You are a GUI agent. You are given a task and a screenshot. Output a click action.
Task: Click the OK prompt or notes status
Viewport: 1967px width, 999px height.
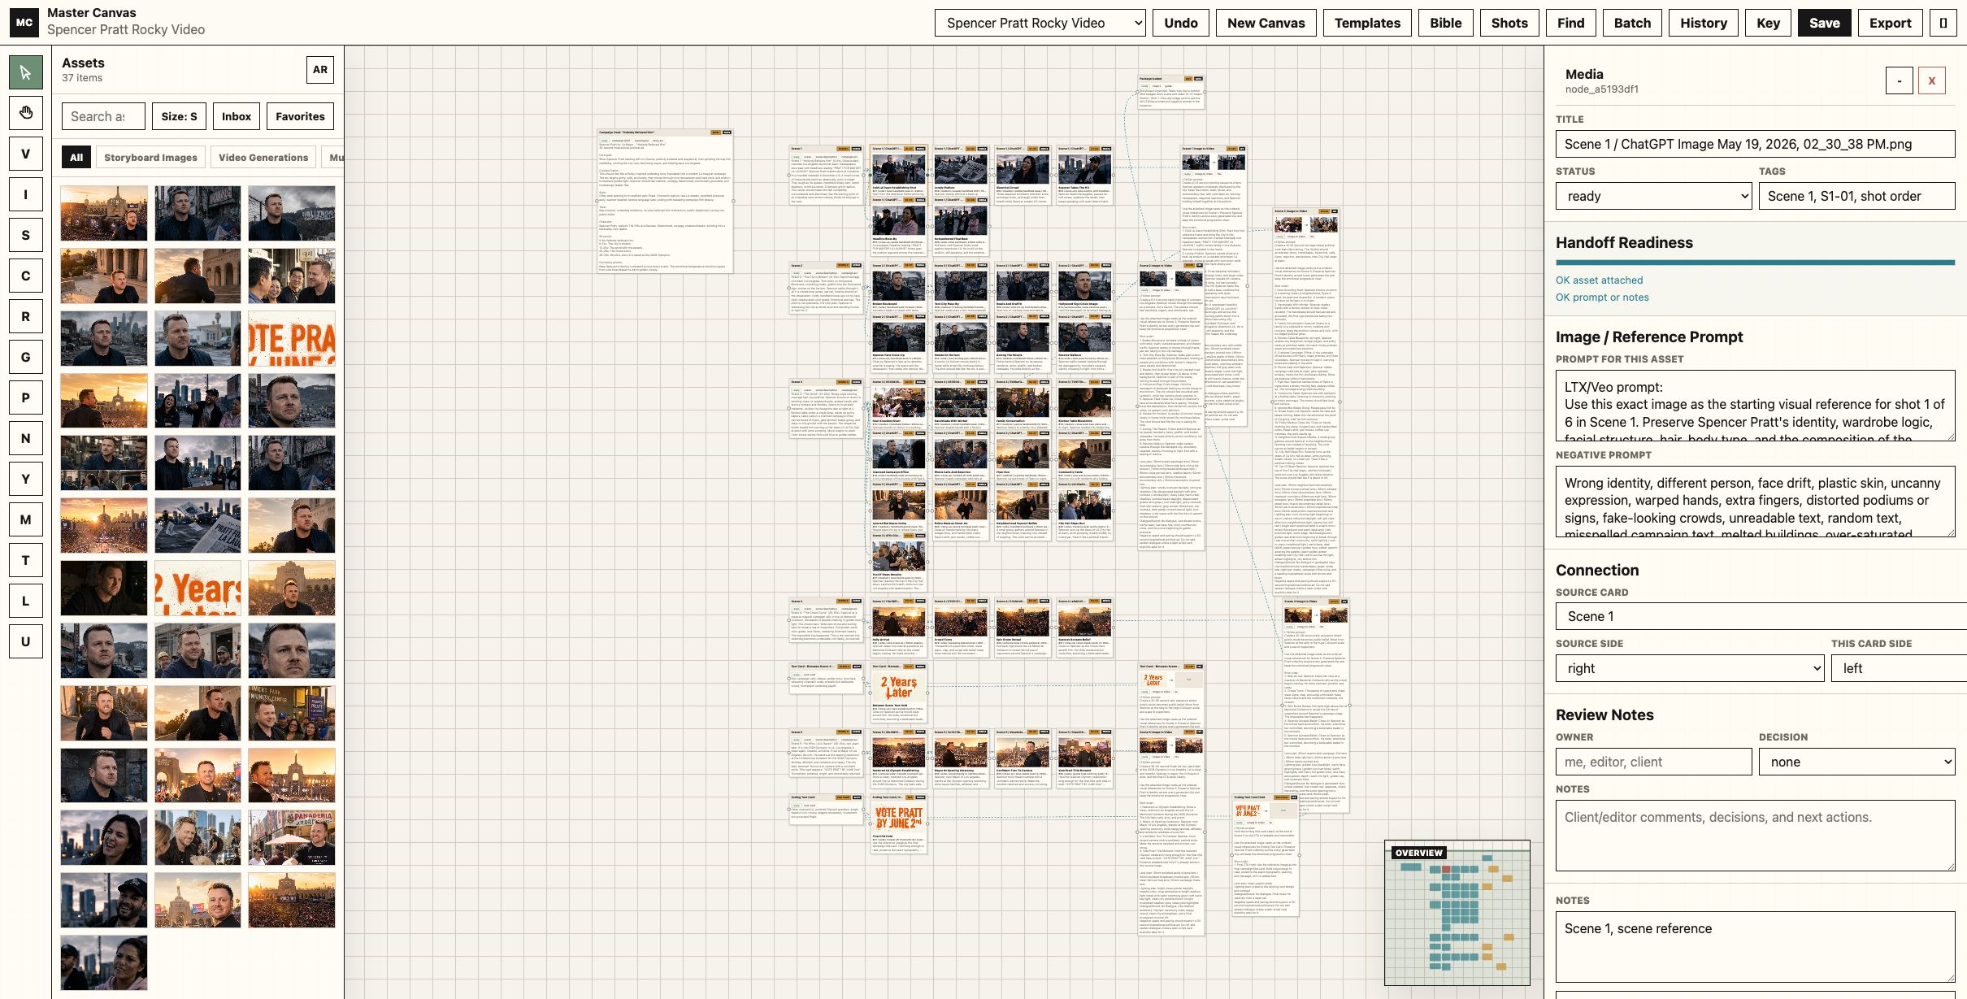(x=1602, y=297)
